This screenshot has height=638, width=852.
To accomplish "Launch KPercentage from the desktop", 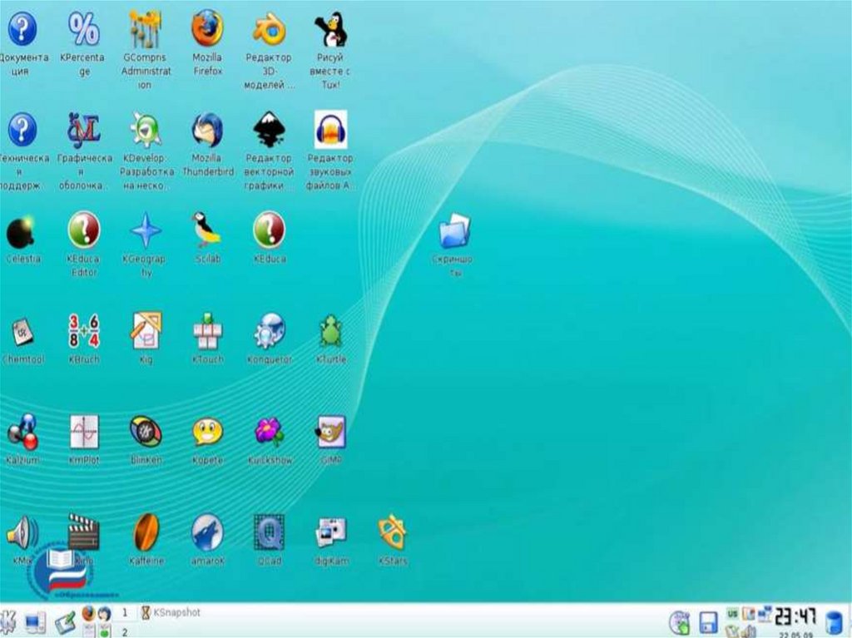I will click(x=84, y=29).
